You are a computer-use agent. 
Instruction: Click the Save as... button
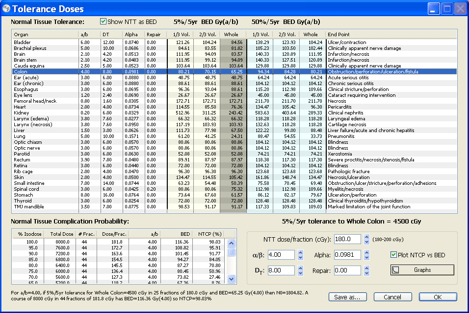[348, 297]
